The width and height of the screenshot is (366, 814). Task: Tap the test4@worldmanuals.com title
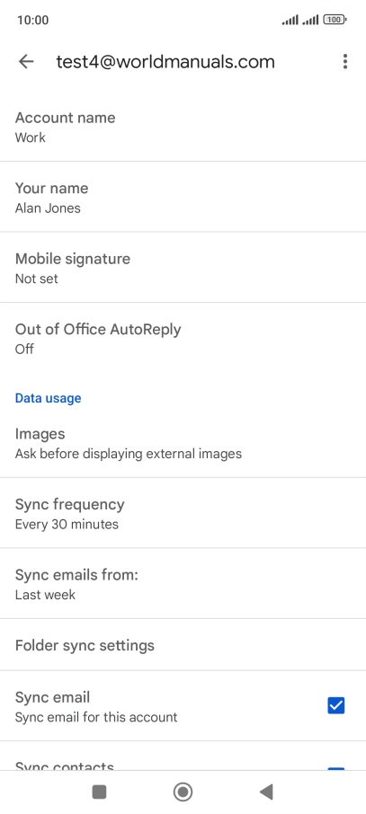click(165, 62)
